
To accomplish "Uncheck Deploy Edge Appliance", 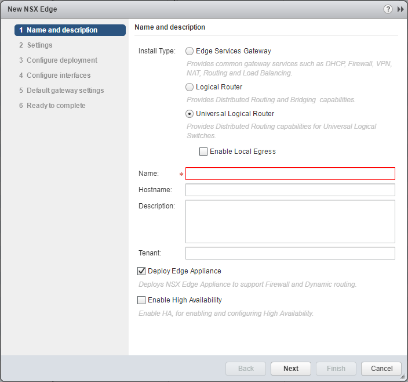I will point(141,271).
